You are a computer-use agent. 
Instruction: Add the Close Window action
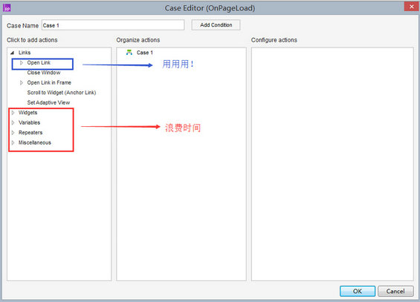coord(44,73)
